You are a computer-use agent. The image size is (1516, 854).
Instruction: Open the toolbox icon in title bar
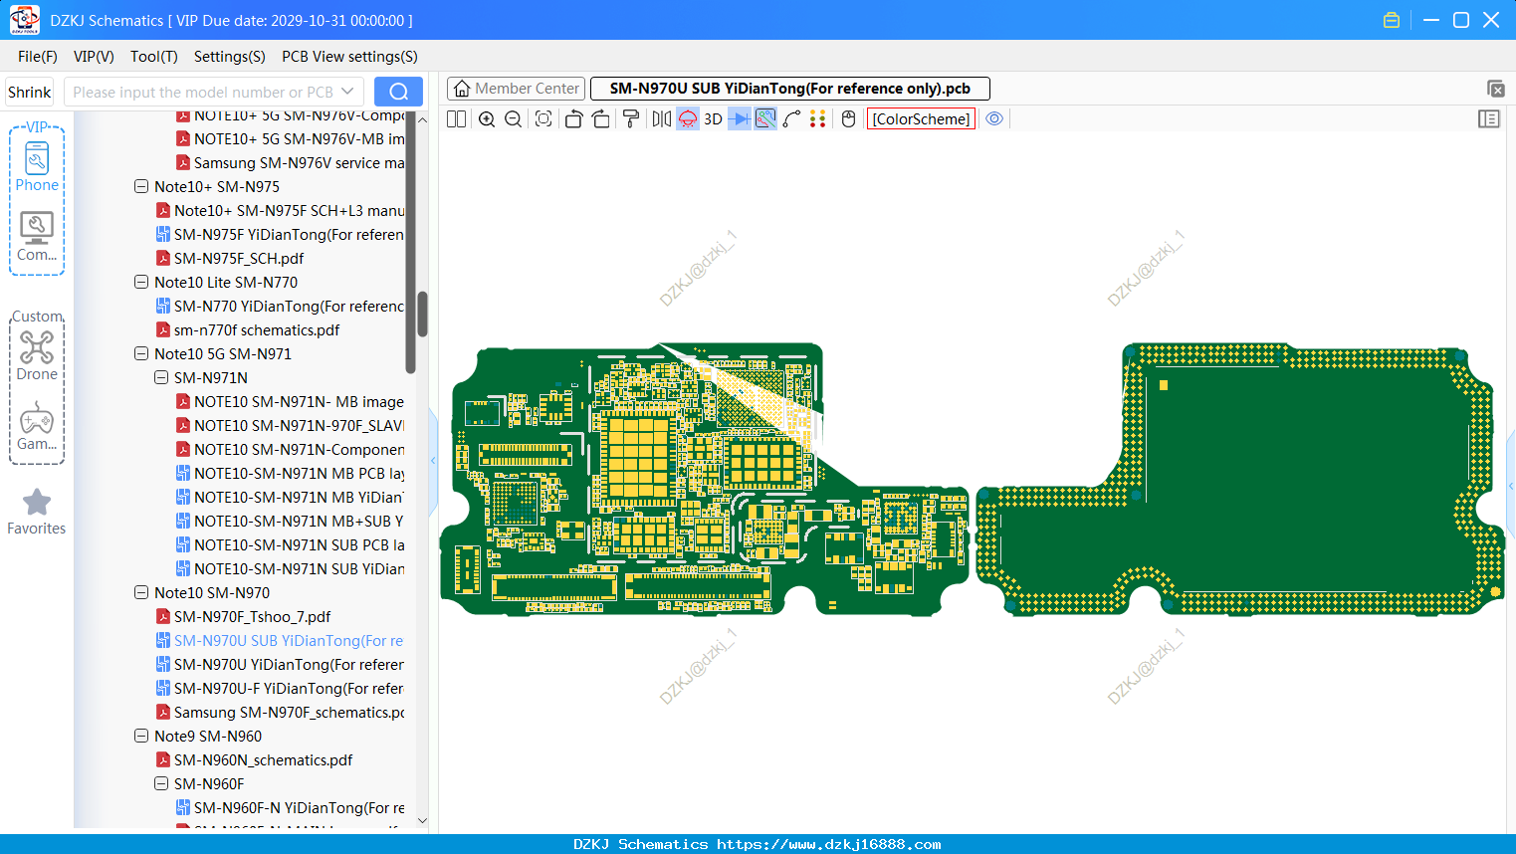(x=1392, y=20)
